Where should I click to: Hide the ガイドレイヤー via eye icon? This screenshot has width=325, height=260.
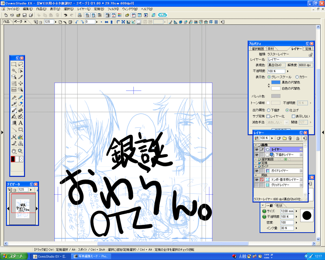tap(257, 171)
